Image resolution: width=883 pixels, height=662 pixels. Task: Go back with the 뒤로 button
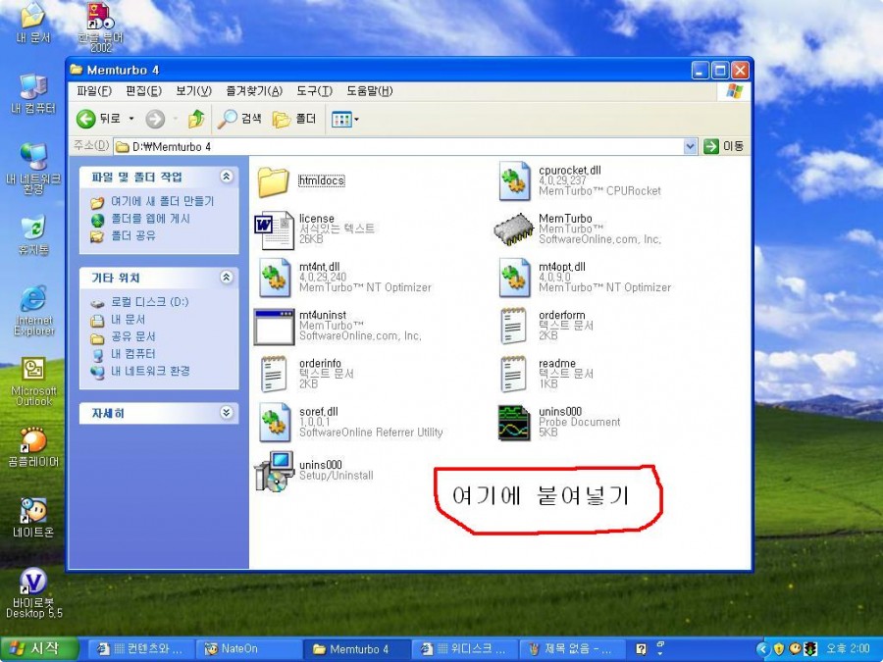pos(98,119)
